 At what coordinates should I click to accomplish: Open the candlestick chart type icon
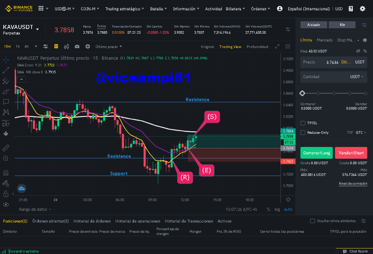point(66,47)
